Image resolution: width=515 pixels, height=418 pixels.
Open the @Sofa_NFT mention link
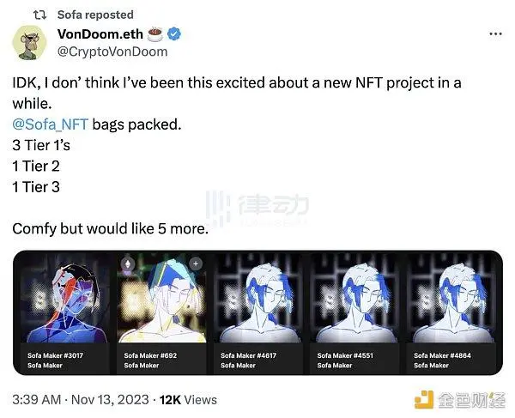(x=51, y=124)
